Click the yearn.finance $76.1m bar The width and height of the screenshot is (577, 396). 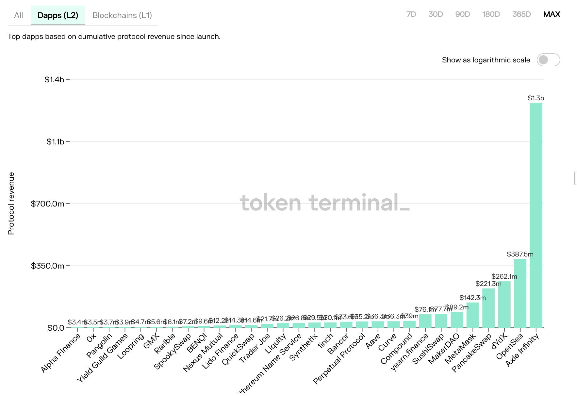(425, 321)
